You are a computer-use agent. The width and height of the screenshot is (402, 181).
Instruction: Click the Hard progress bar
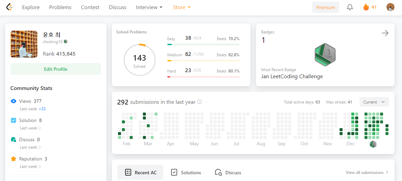pos(203,77)
